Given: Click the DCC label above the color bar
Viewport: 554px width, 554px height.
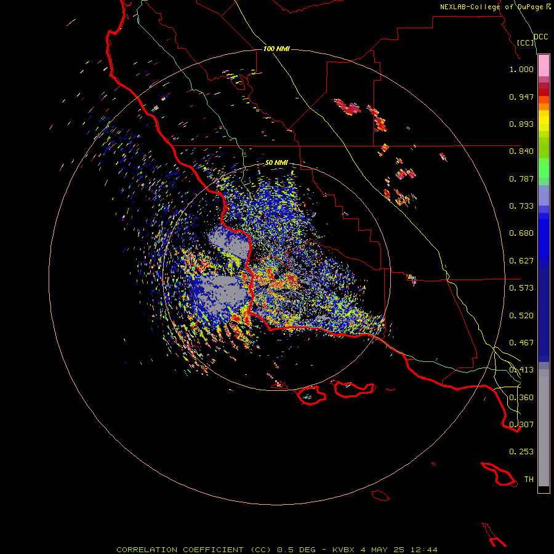Looking at the screenshot, I should (541, 37).
